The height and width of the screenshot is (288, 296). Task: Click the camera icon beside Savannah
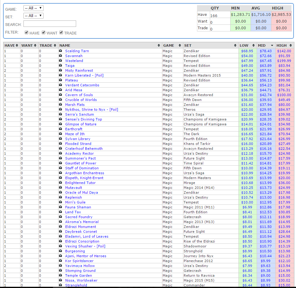click(x=60, y=56)
